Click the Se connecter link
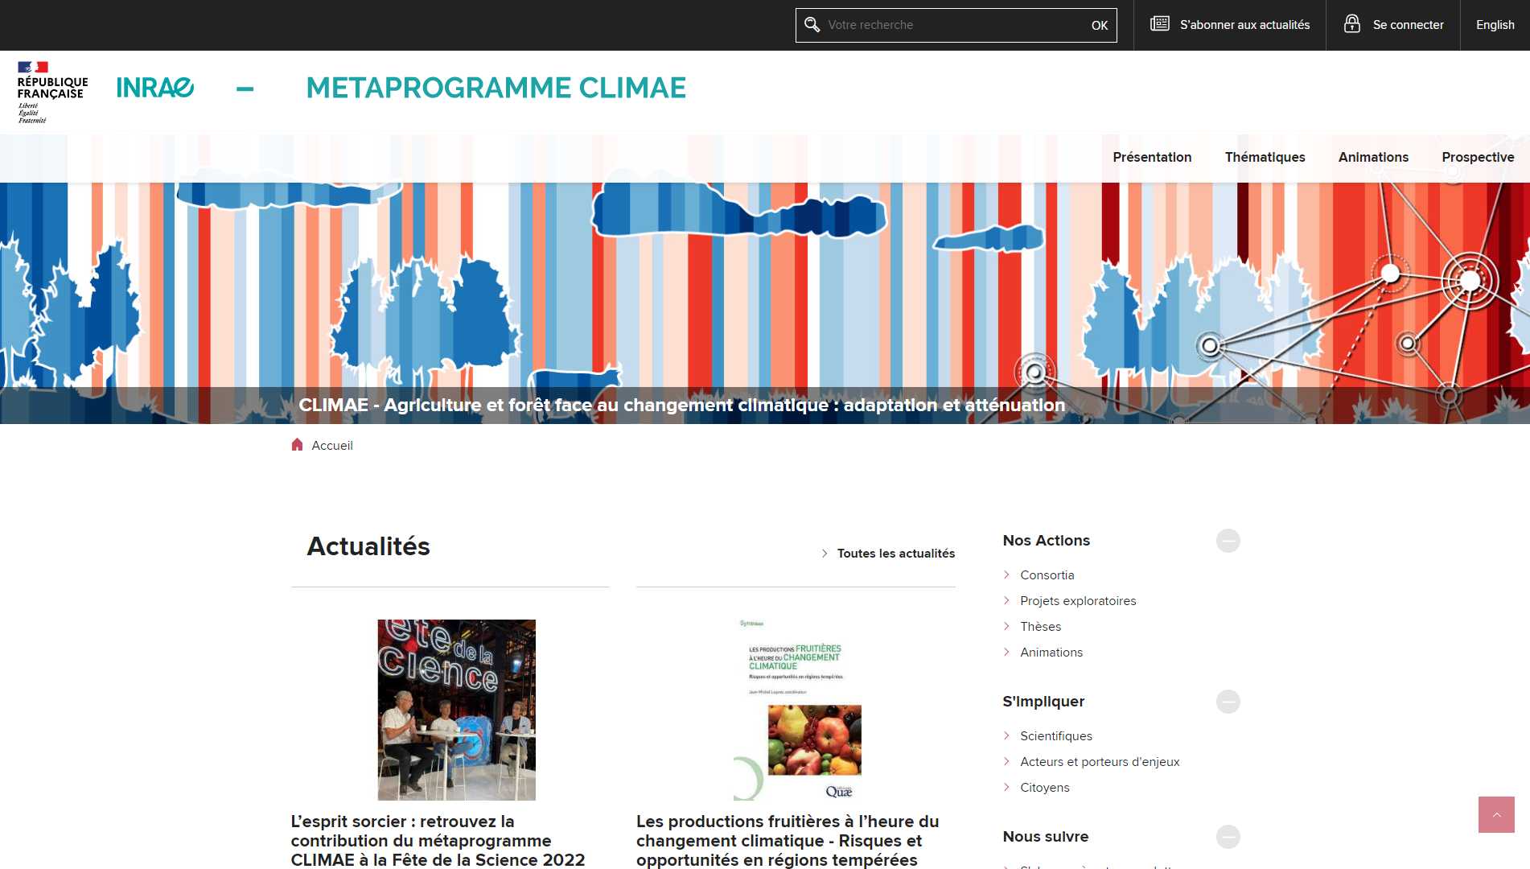This screenshot has height=869, width=1530. click(x=1408, y=25)
